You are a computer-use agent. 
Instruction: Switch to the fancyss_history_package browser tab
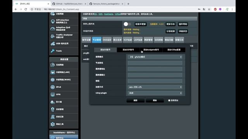coord(107,4)
